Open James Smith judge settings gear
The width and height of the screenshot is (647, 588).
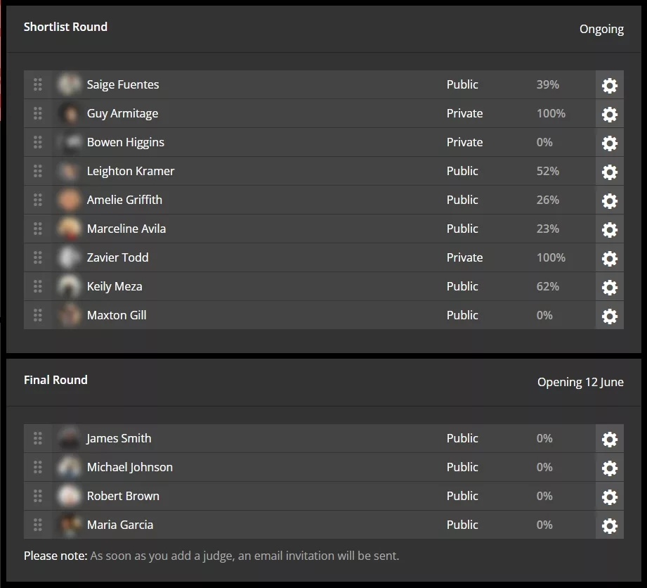pos(609,439)
